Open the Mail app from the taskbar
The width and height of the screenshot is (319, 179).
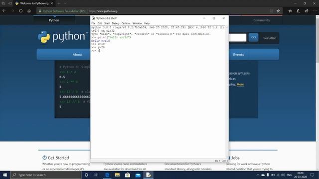coord(138,175)
